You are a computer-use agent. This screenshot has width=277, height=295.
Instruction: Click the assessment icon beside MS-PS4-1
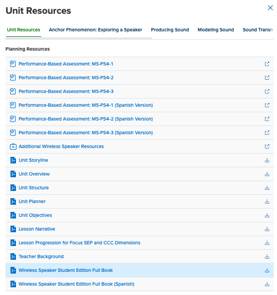click(13, 64)
